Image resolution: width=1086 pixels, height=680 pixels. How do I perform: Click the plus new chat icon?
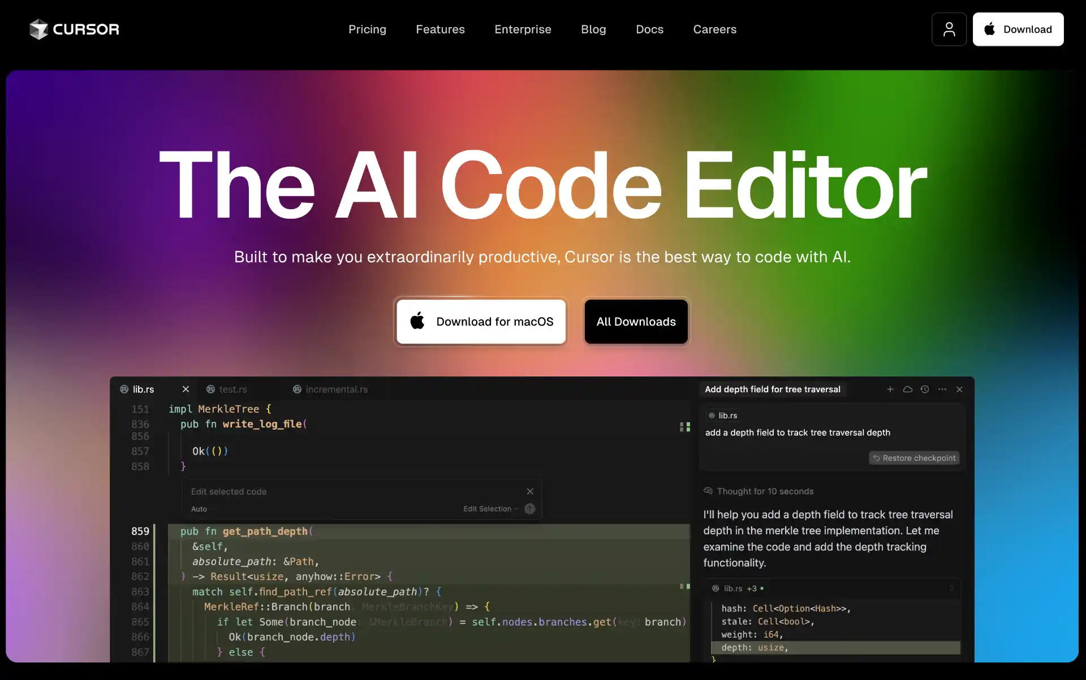[890, 389]
